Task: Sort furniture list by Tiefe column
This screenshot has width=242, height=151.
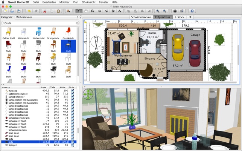Action: (x=54, y=88)
